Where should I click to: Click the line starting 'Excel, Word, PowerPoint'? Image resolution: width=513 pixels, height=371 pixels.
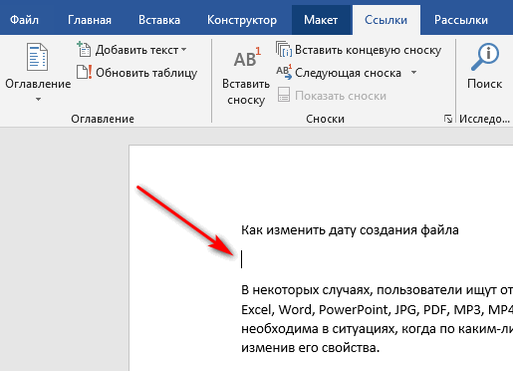click(377, 310)
